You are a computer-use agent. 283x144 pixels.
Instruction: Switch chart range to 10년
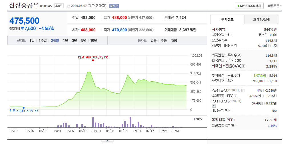coord(94,40)
